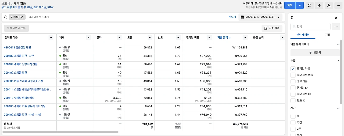
Task: Open campaign +200413 맞춤정장 전환
Action: point(17,47)
